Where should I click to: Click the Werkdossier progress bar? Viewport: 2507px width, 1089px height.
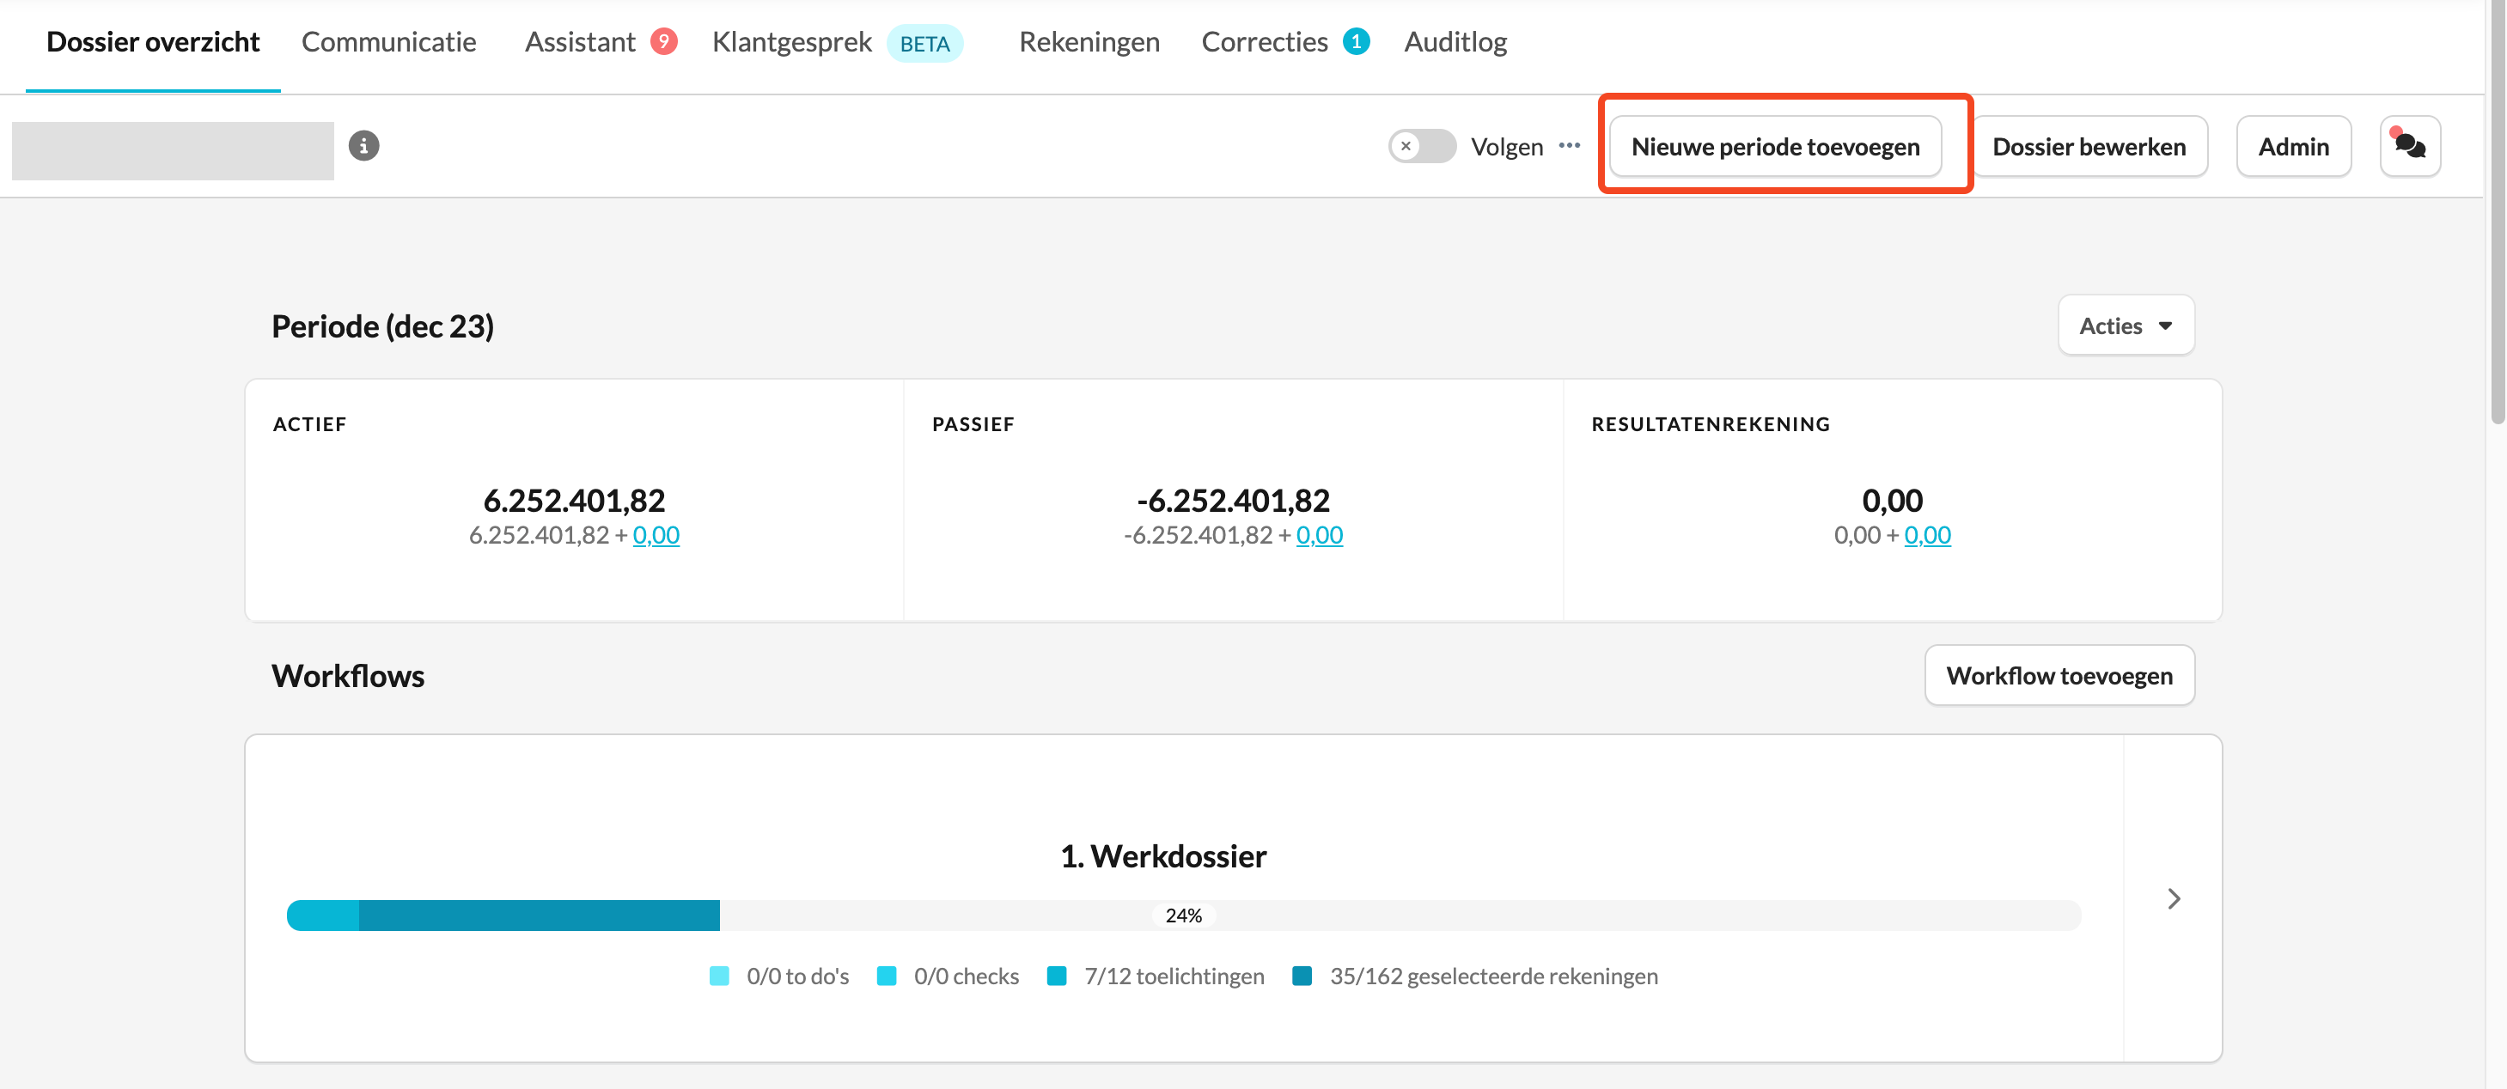tap(1182, 915)
